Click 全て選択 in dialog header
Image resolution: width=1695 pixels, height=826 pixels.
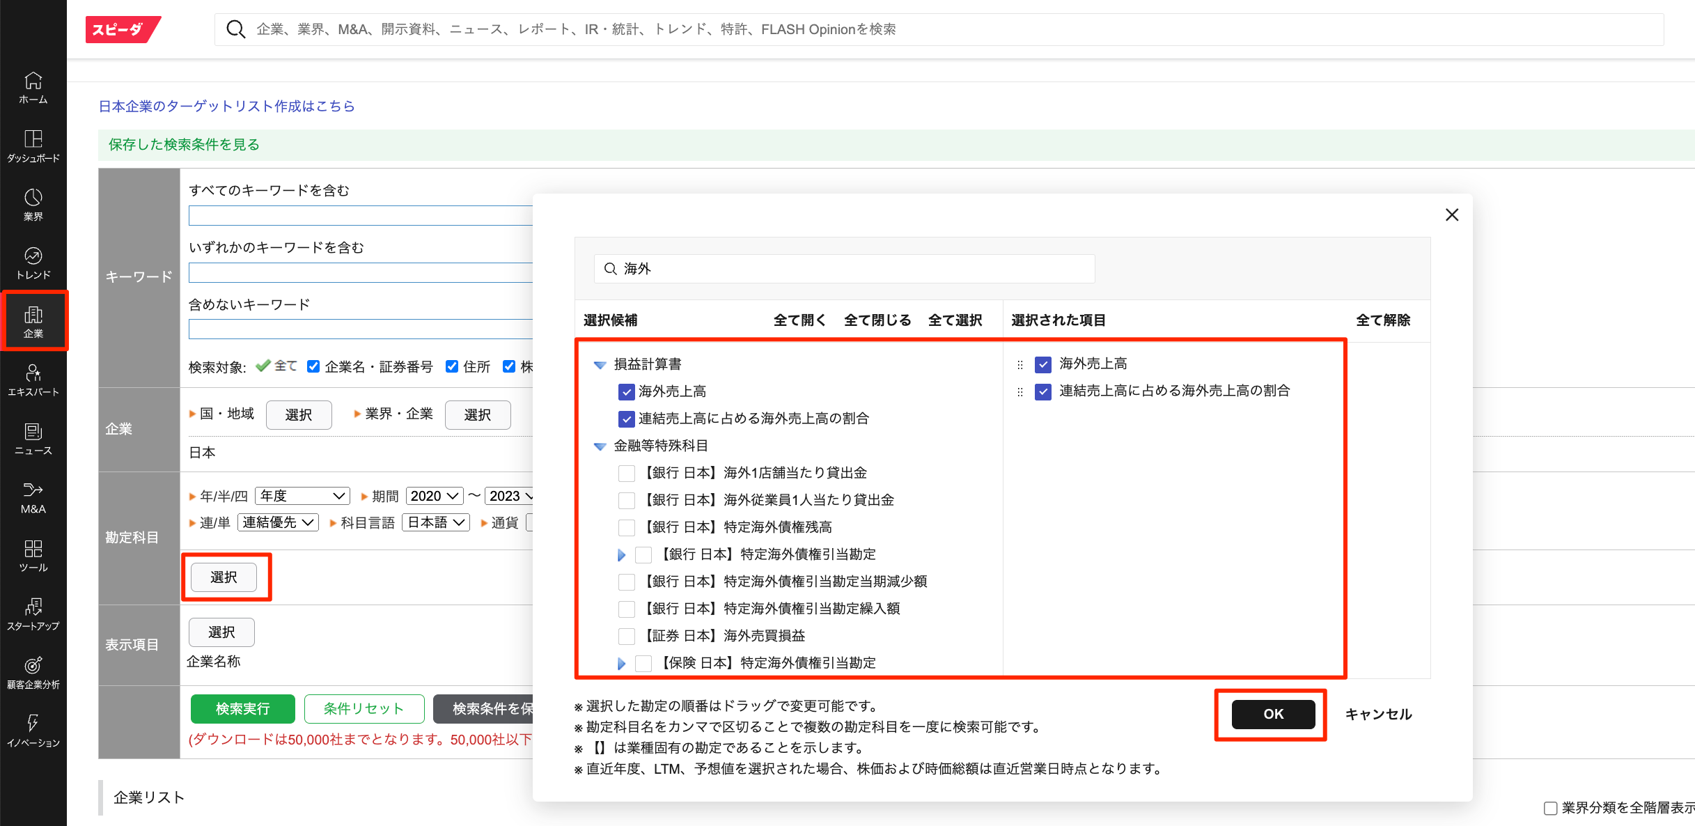pos(954,320)
